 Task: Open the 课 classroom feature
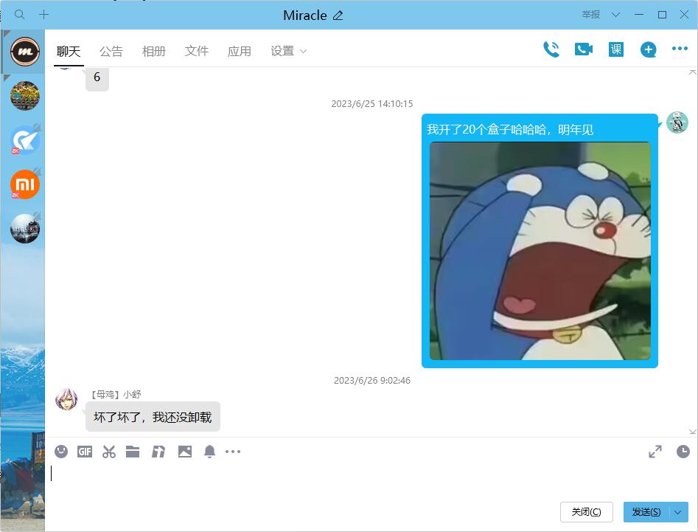click(615, 49)
